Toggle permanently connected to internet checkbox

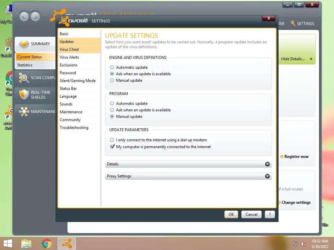pos(112,147)
